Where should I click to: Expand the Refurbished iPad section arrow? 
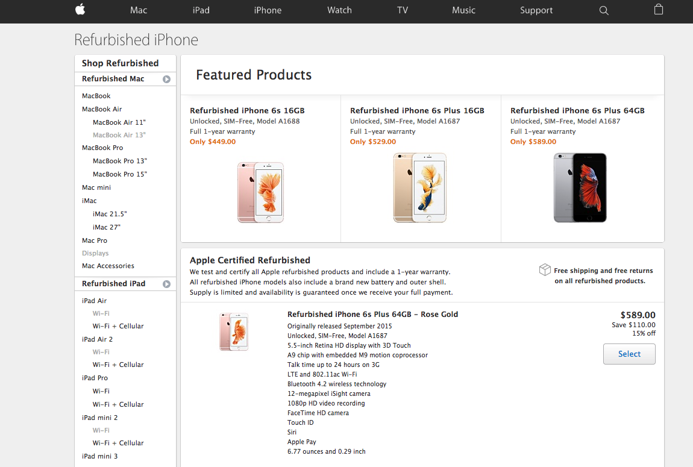tap(166, 284)
